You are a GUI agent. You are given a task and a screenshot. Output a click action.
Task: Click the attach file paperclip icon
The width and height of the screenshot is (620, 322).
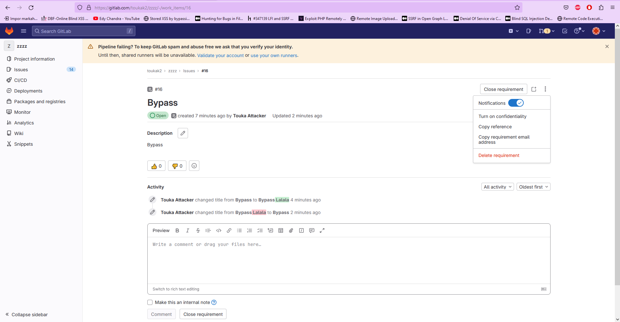coord(291,230)
